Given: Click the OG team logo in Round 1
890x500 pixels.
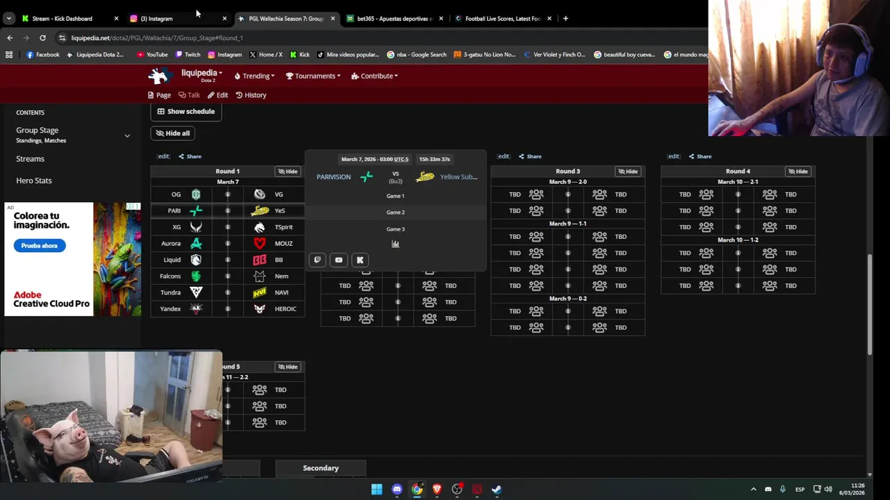Looking at the screenshot, I should point(196,194).
